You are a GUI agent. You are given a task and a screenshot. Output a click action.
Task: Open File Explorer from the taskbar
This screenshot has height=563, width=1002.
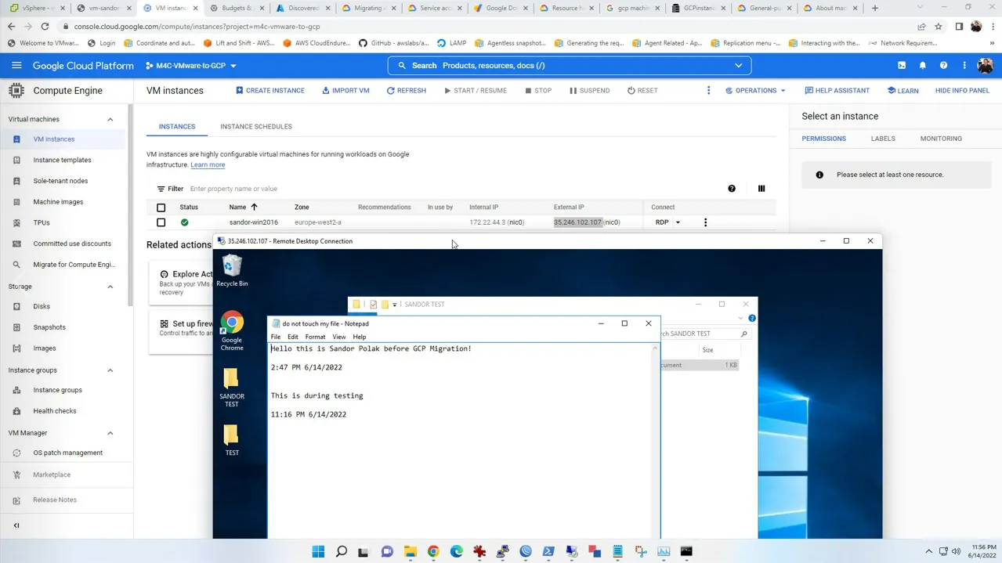tap(411, 551)
